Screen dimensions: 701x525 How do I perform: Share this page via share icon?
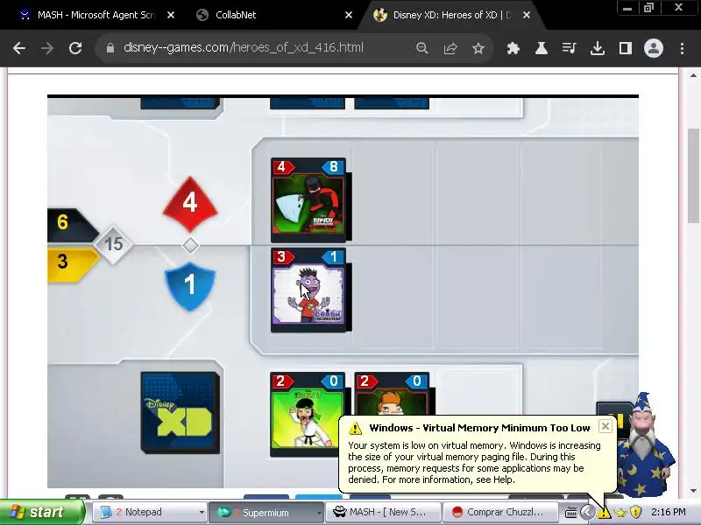(450, 48)
